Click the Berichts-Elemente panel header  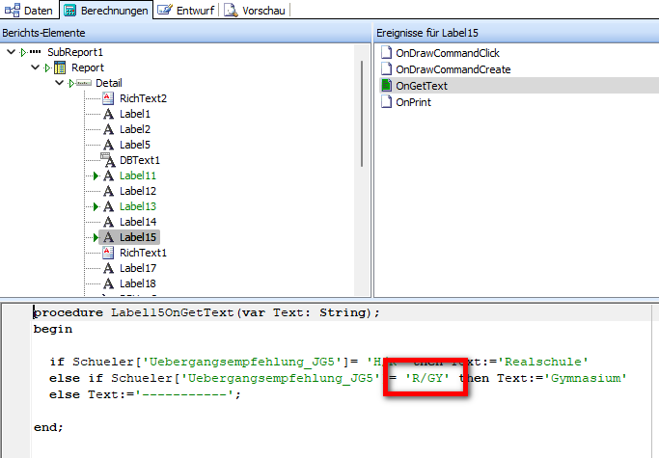[x=186, y=33]
